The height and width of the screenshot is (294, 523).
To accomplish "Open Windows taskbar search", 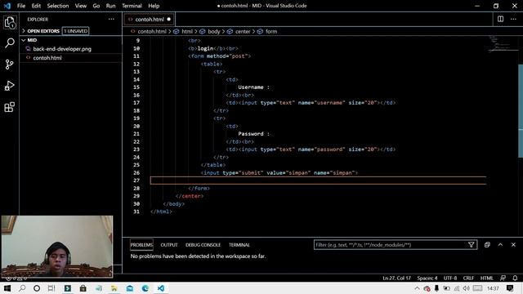I will click(22, 288).
